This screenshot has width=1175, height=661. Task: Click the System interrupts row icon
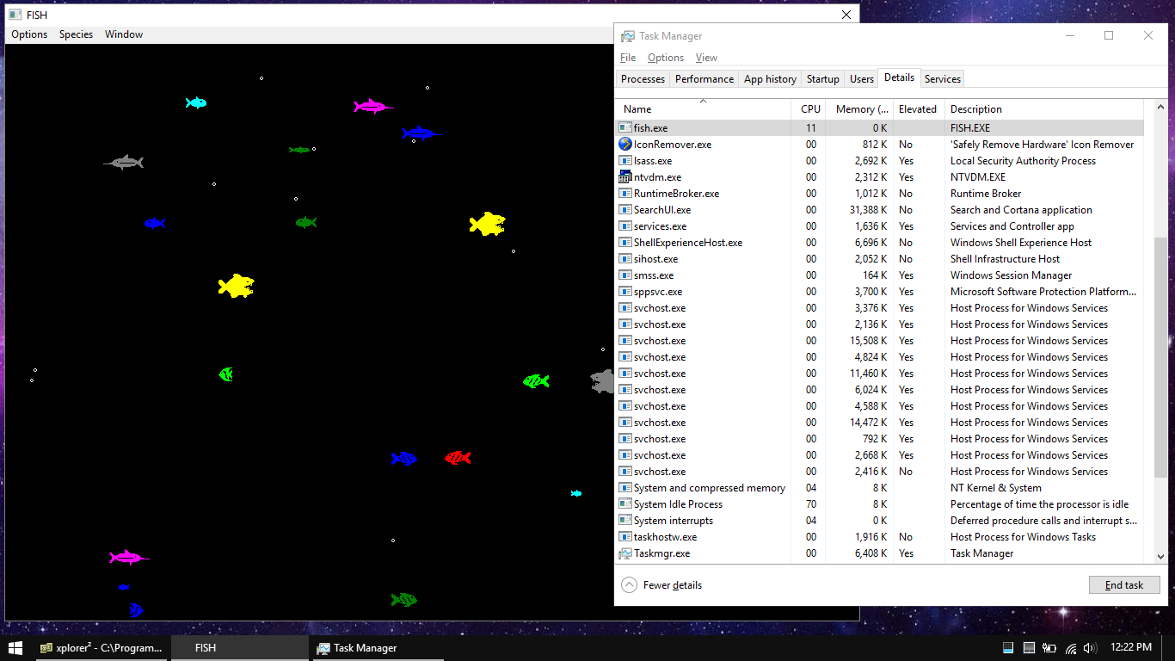[x=625, y=520]
